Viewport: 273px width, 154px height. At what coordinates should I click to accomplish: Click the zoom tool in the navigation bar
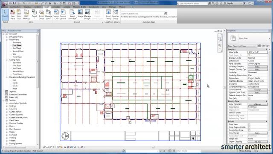click(220, 46)
